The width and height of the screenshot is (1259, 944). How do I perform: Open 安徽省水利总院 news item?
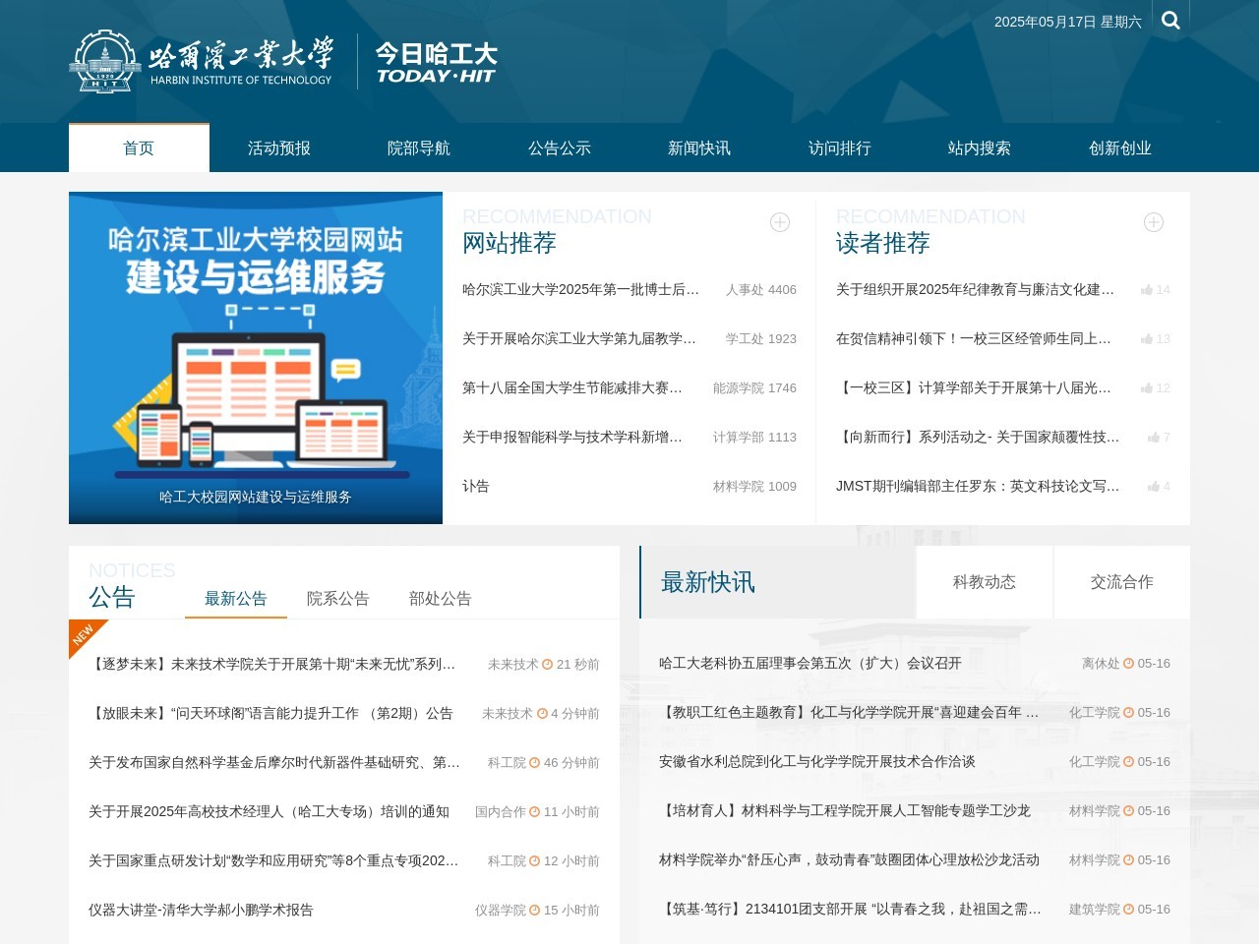817,762
